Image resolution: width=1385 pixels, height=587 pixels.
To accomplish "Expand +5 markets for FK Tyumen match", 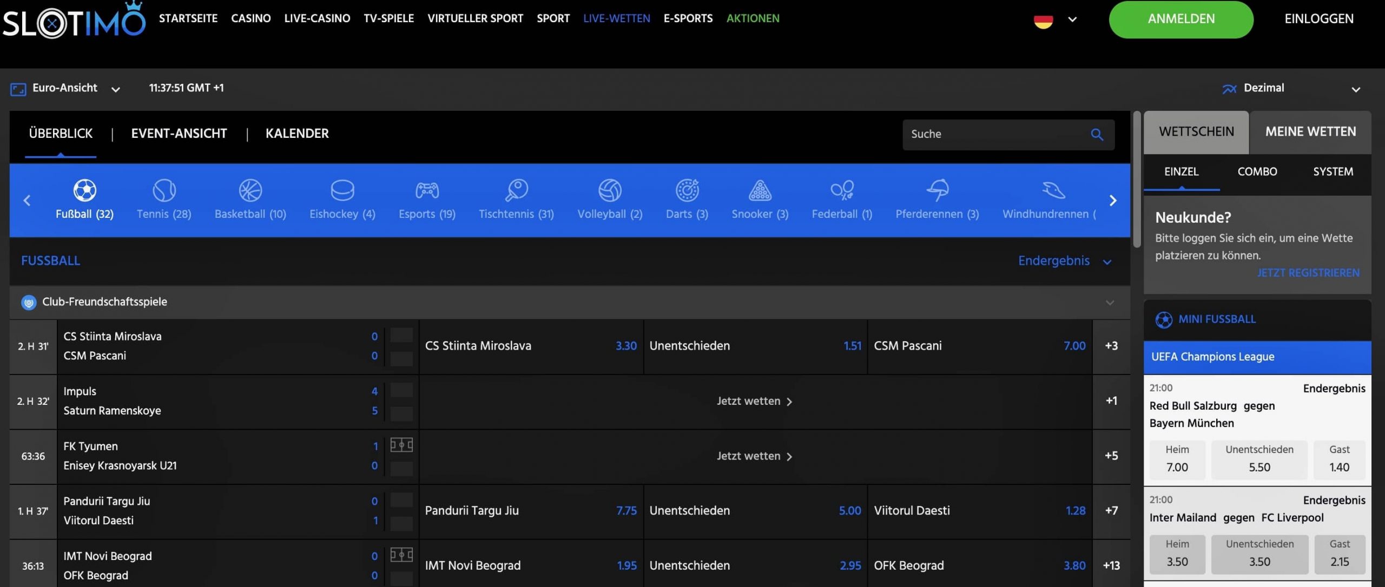I will click(x=1111, y=456).
